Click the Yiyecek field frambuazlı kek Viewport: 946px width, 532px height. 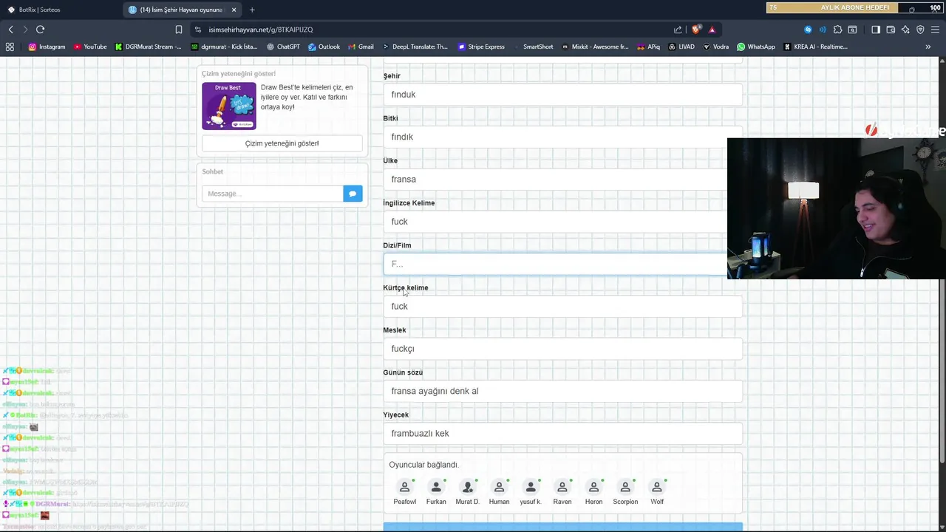pos(562,433)
